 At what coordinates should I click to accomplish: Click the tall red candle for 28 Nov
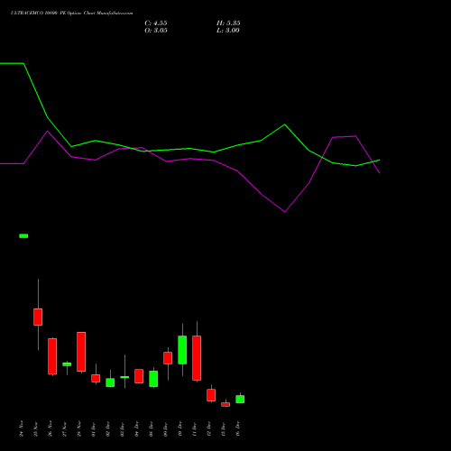point(81,352)
